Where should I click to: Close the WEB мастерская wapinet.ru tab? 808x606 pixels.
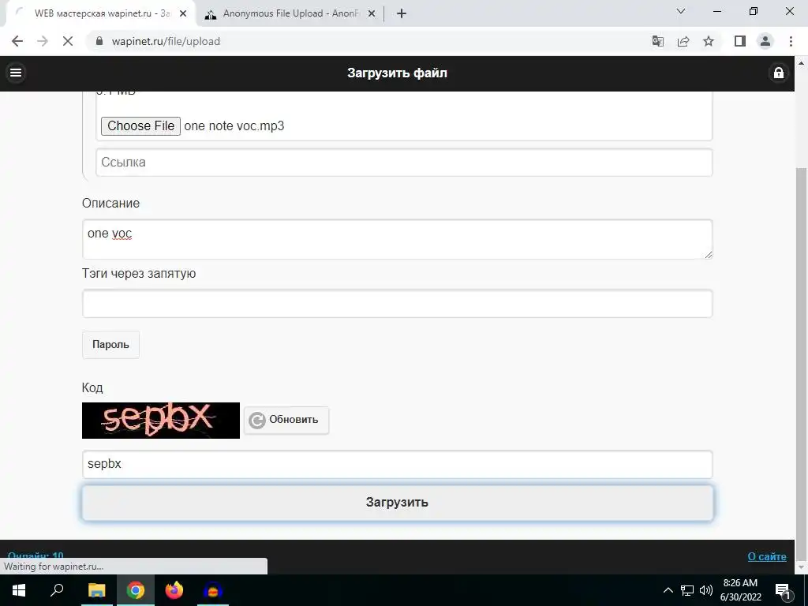[x=182, y=14]
